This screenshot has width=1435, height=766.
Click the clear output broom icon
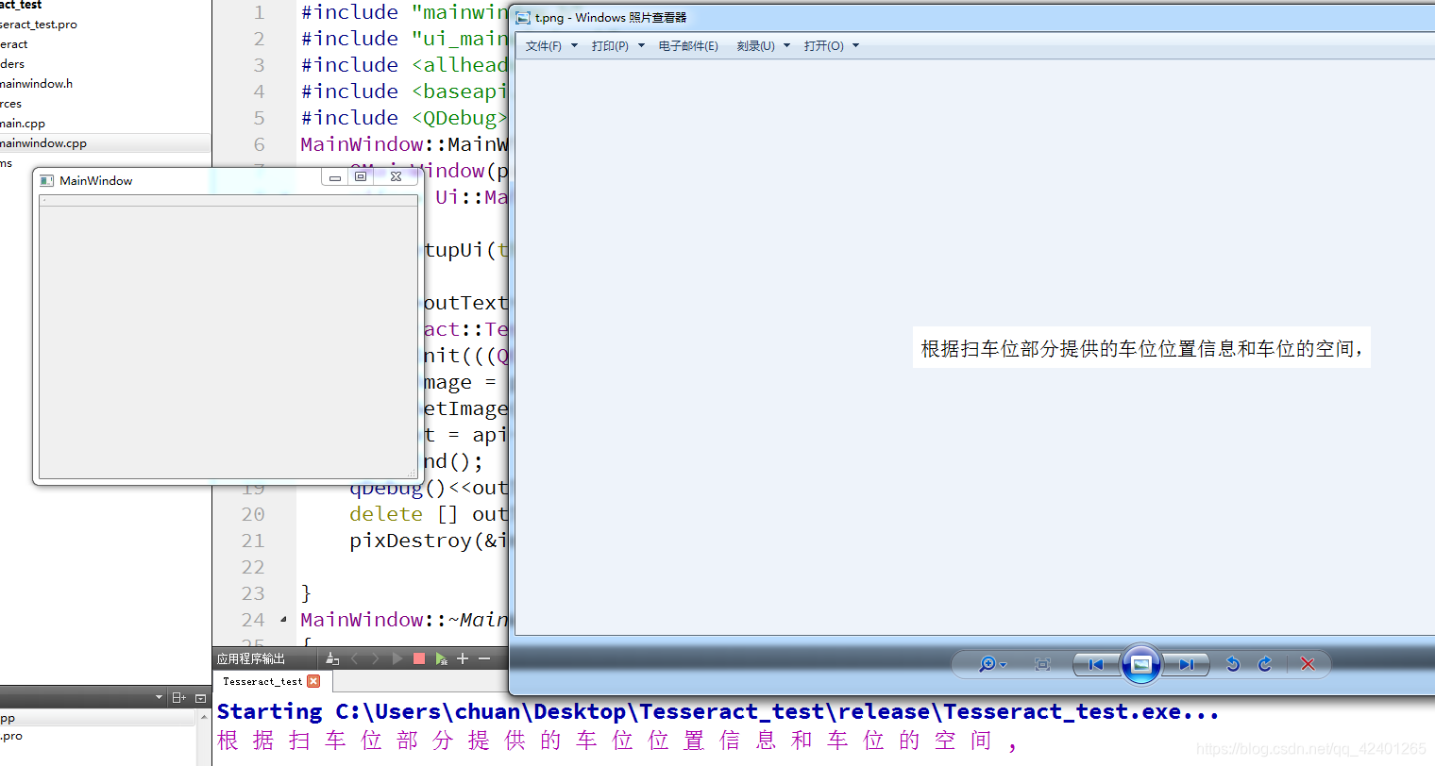pyautogui.click(x=331, y=658)
